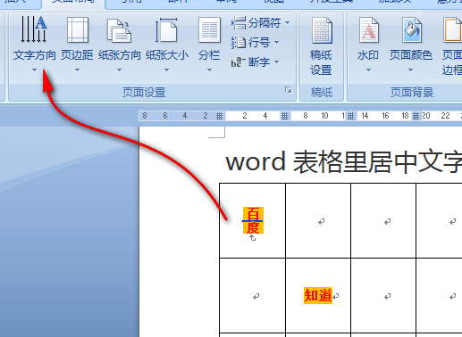Open Manuscript Paper Settings (稿纸设置)
The height and width of the screenshot is (337, 462).
[322, 46]
